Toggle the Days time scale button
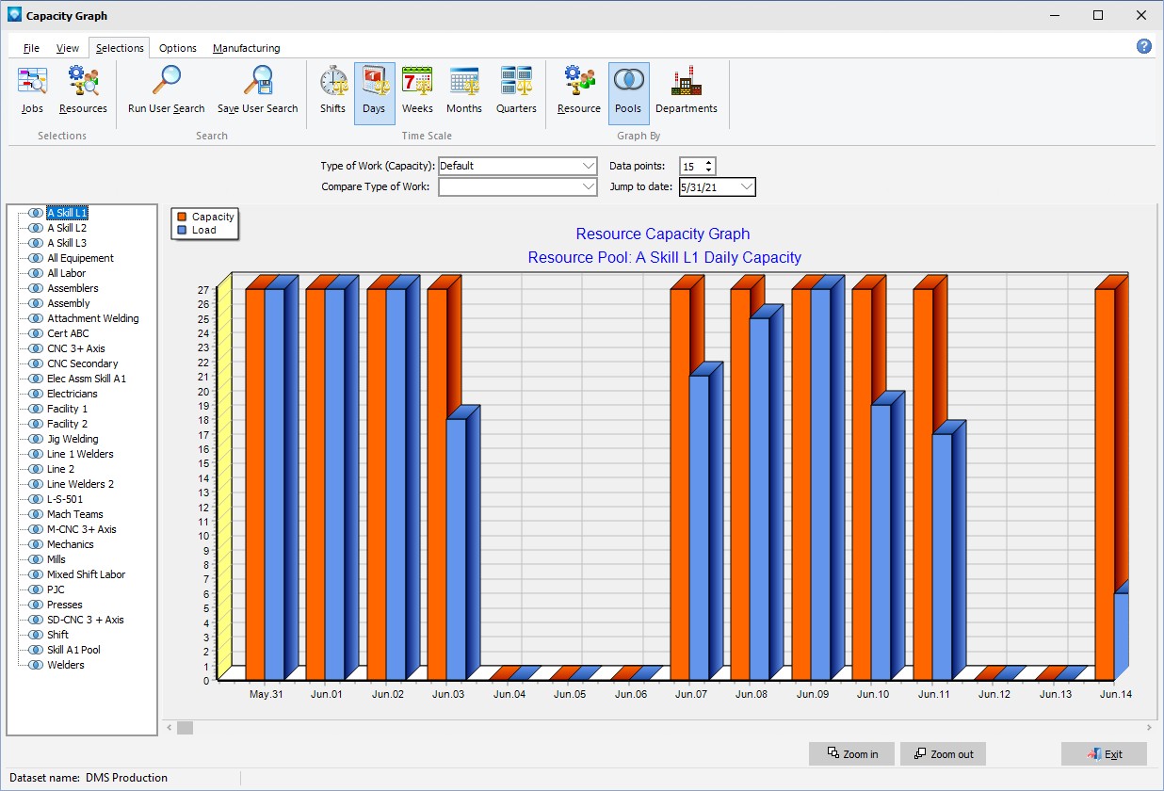Screen dimensions: 1164x791 coord(374,92)
